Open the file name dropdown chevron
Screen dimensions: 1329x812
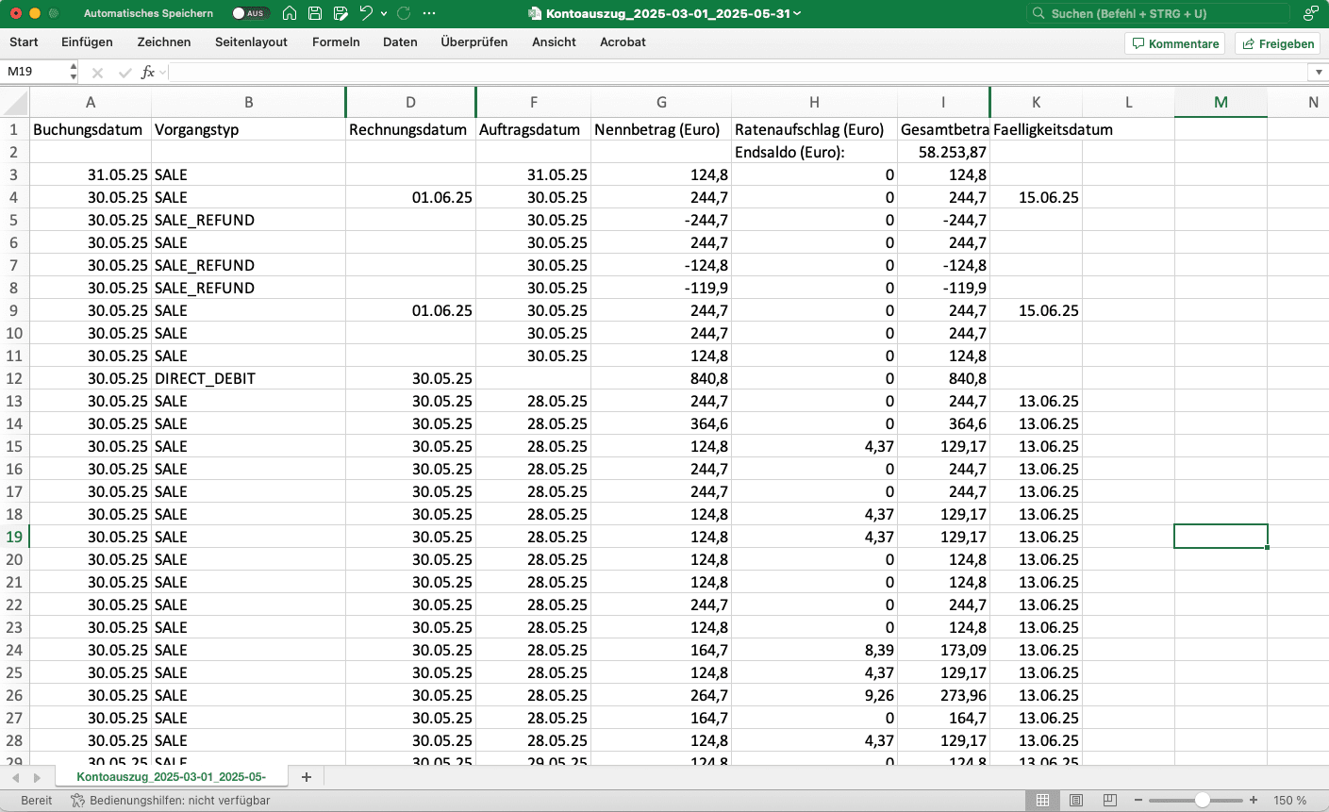(x=797, y=13)
